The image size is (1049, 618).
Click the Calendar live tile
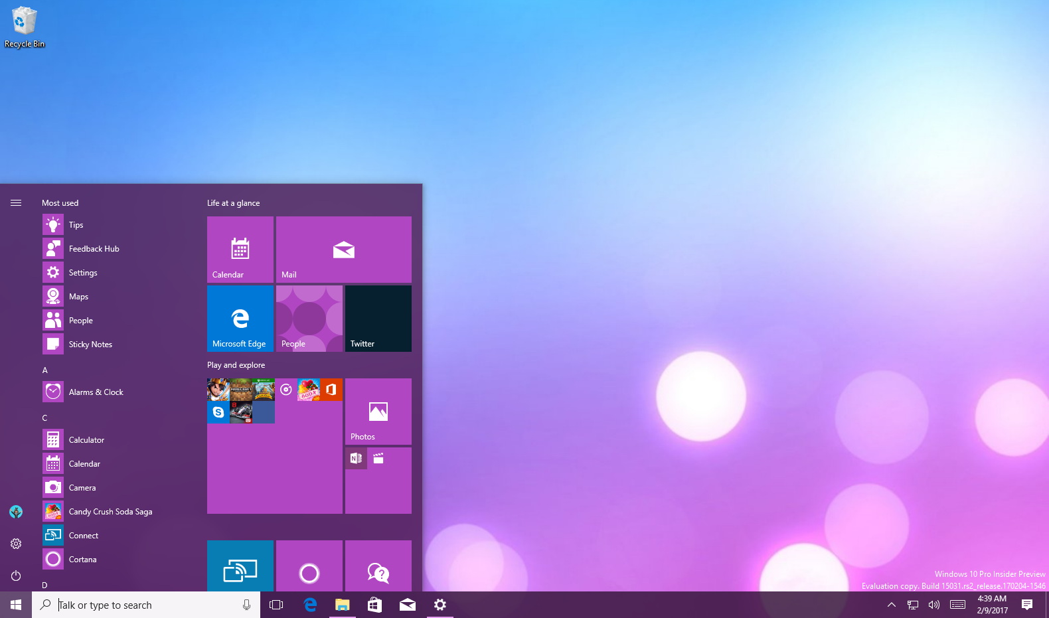240,250
